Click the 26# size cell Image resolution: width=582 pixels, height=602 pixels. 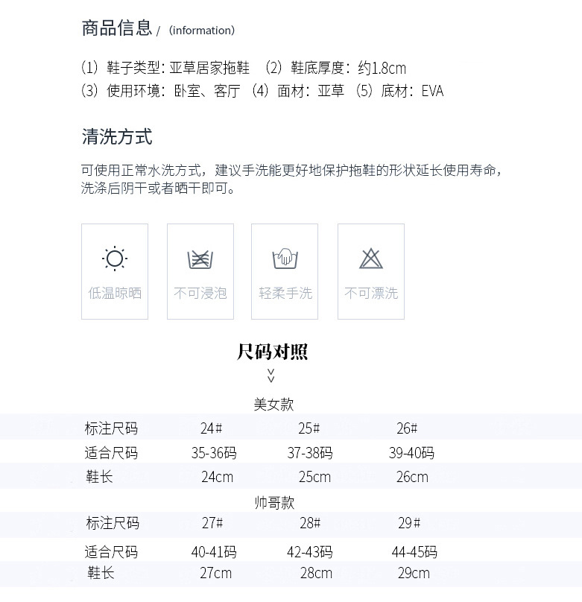click(407, 428)
